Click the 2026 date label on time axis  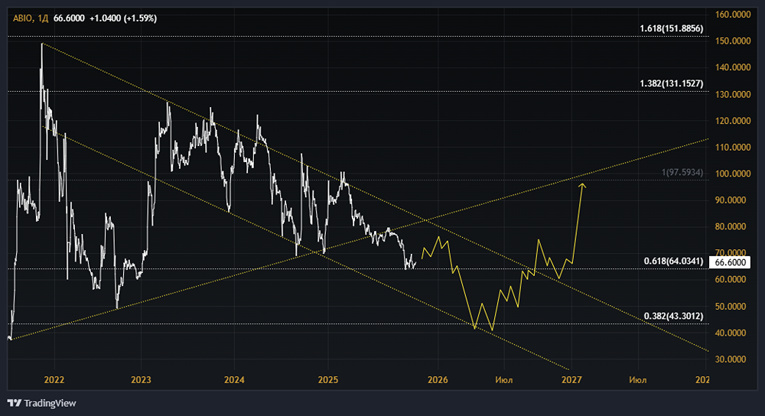coord(438,380)
